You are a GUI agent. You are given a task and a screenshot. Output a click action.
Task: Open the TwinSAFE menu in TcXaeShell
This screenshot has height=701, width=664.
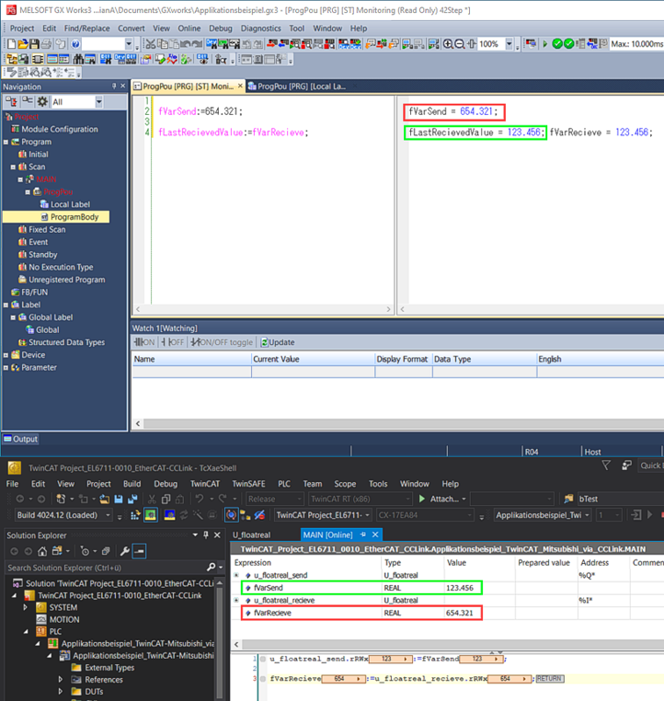pyautogui.click(x=248, y=484)
